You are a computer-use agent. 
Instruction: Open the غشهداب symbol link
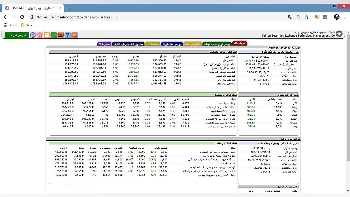(209, 171)
